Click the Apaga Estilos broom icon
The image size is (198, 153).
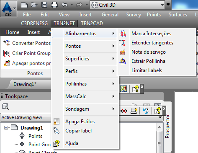tap(57, 121)
